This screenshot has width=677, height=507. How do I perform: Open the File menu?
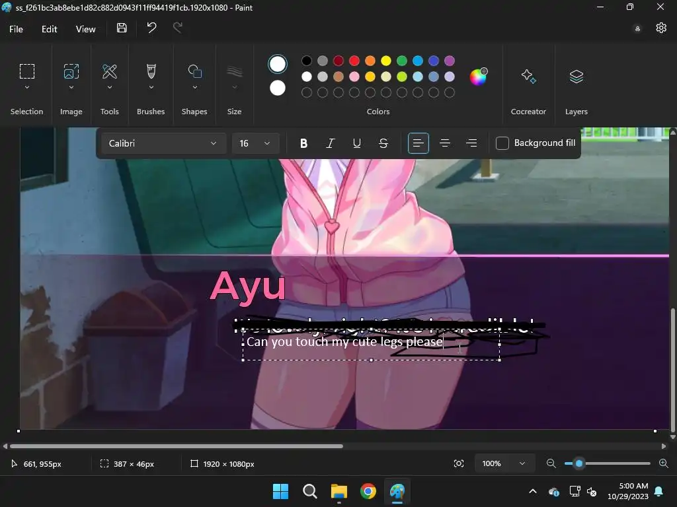[16, 29]
